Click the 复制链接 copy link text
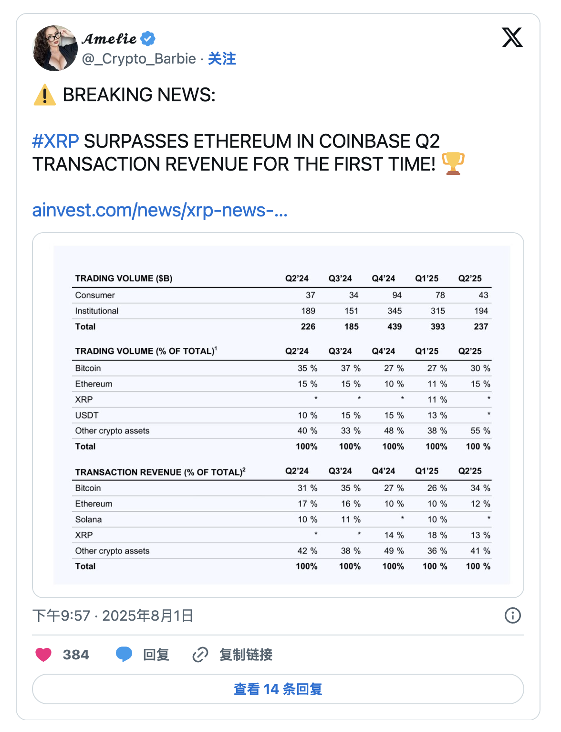Screen dimensions: 561x732 pos(246,655)
